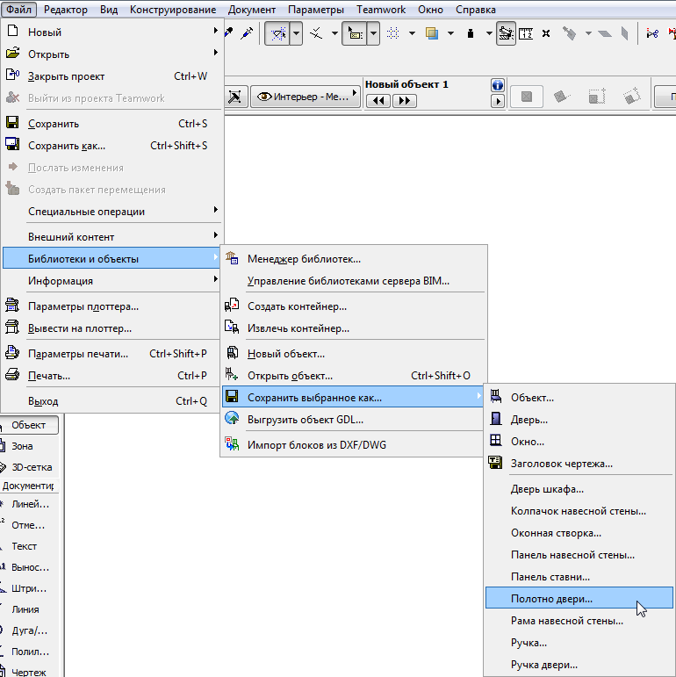
Task: Open the snap point options dropdown arrow
Action: [x=334, y=33]
